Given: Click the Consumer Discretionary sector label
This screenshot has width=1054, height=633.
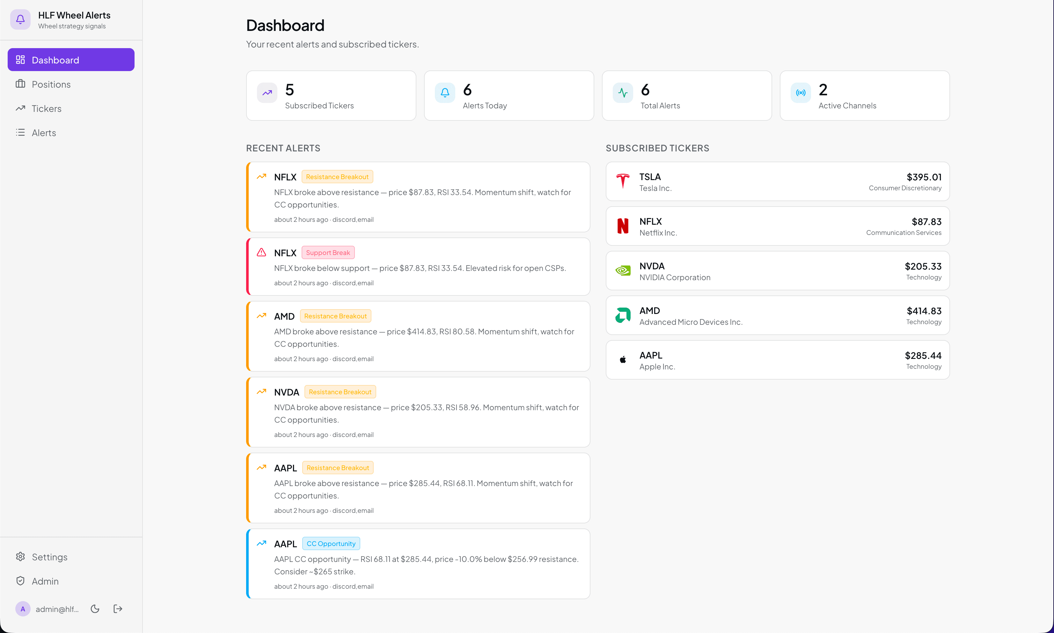Looking at the screenshot, I should pos(905,188).
